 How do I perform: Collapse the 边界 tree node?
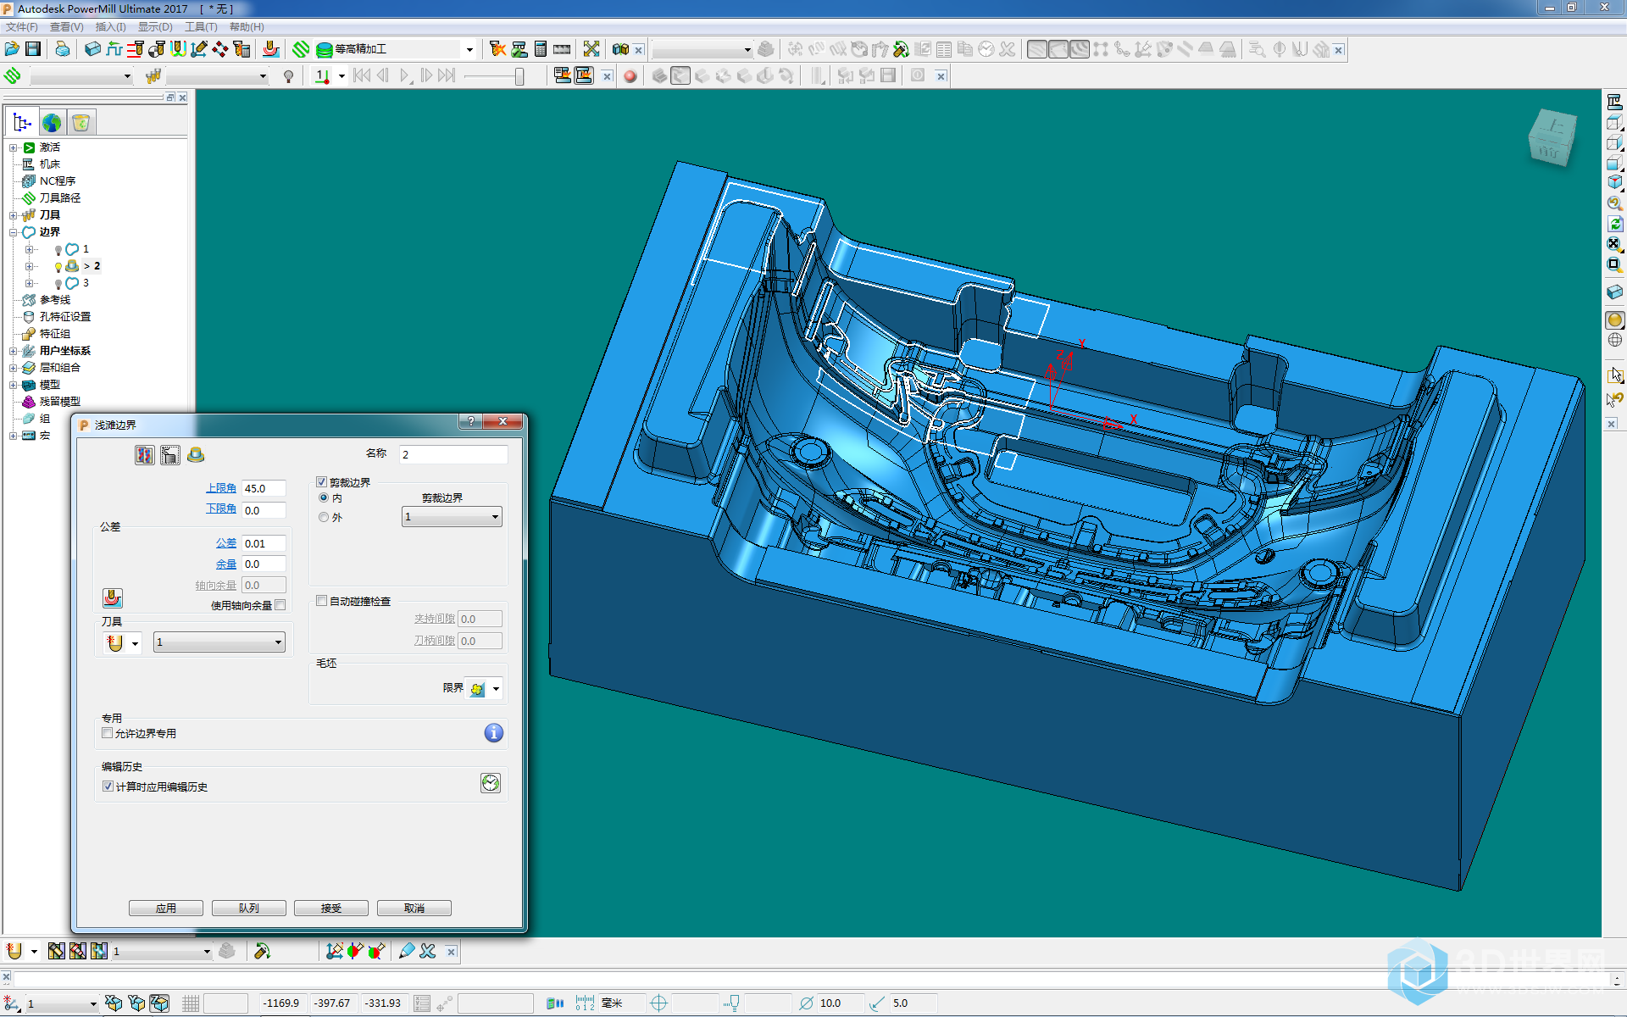point(14,232)
